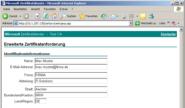
Task: Click into the Name field with Max Muster
Action: pos(71,61)
